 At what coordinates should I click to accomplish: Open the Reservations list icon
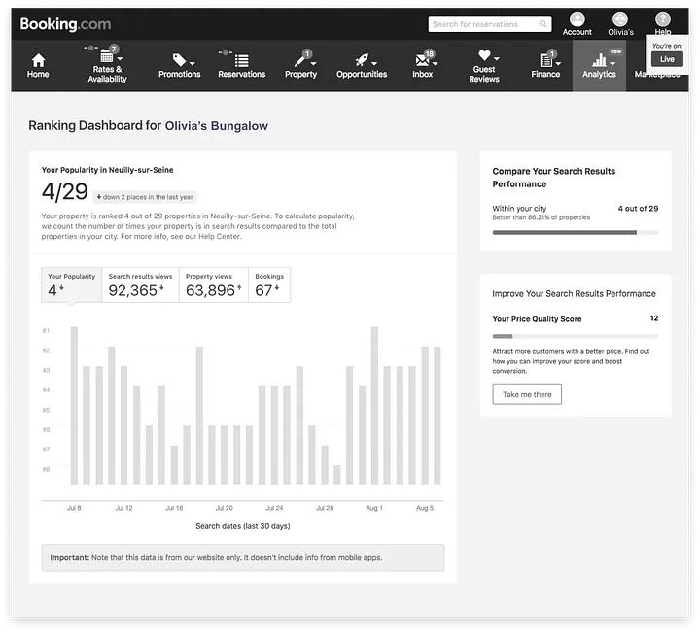(241, 60)
